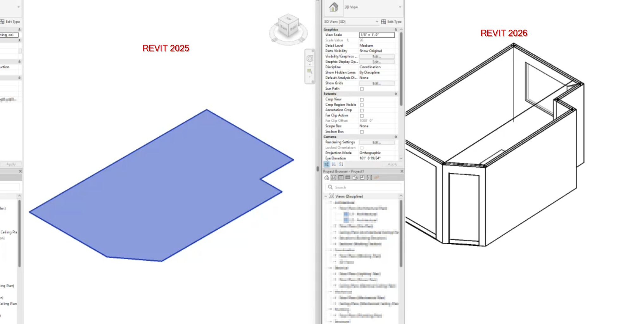The image size is (637, 324).
Task: Enable the Section Box checkbox
Action: (362, 132)
